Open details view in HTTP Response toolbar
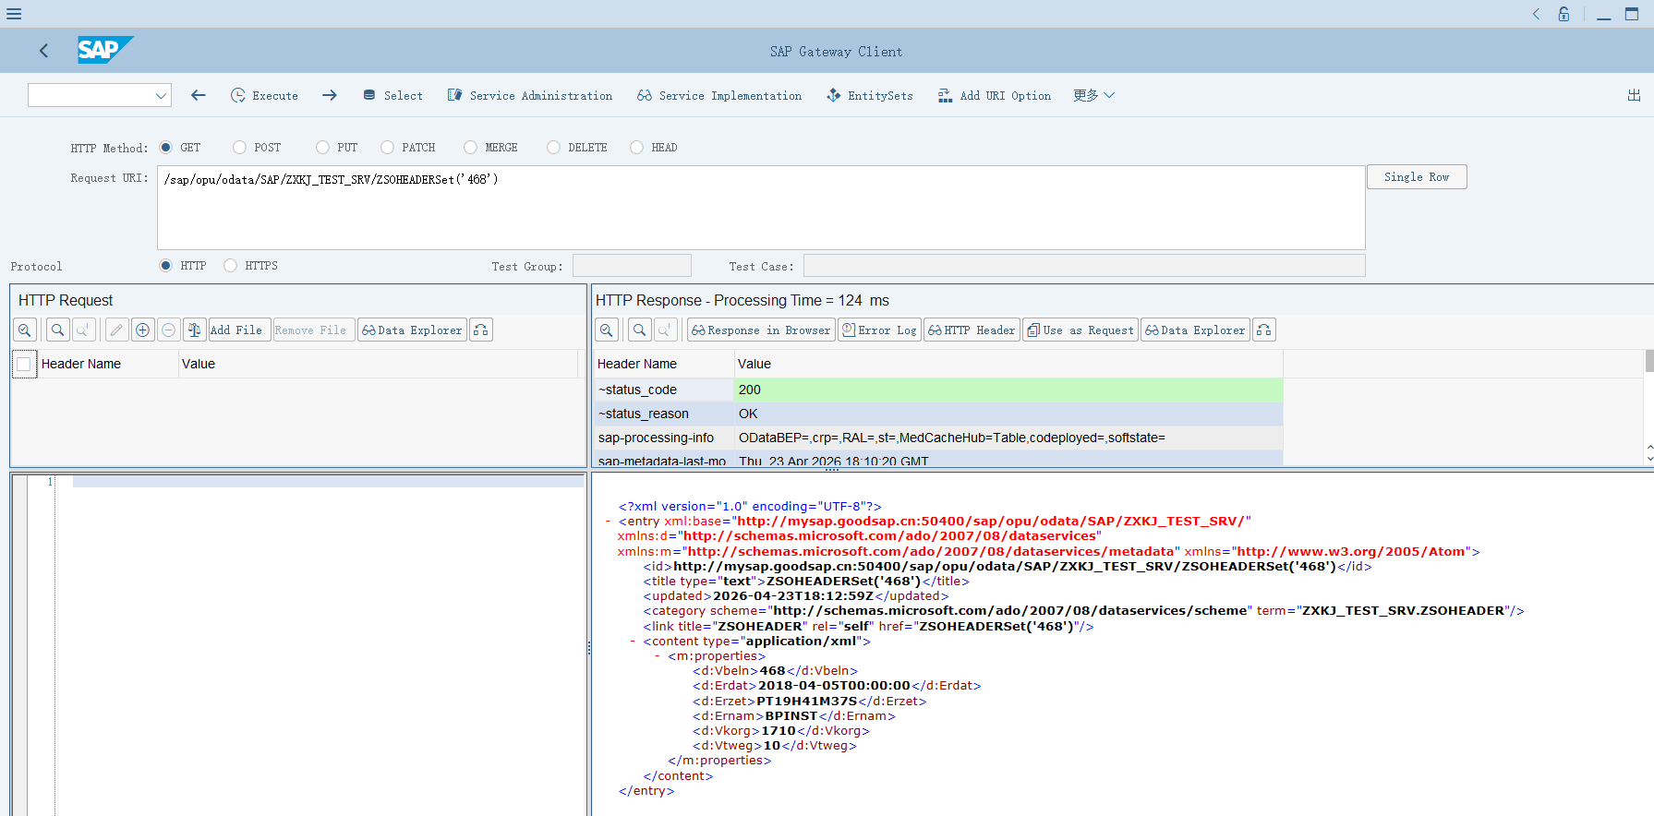Viewport: 1654px width, 816px height. pos(607,330)
